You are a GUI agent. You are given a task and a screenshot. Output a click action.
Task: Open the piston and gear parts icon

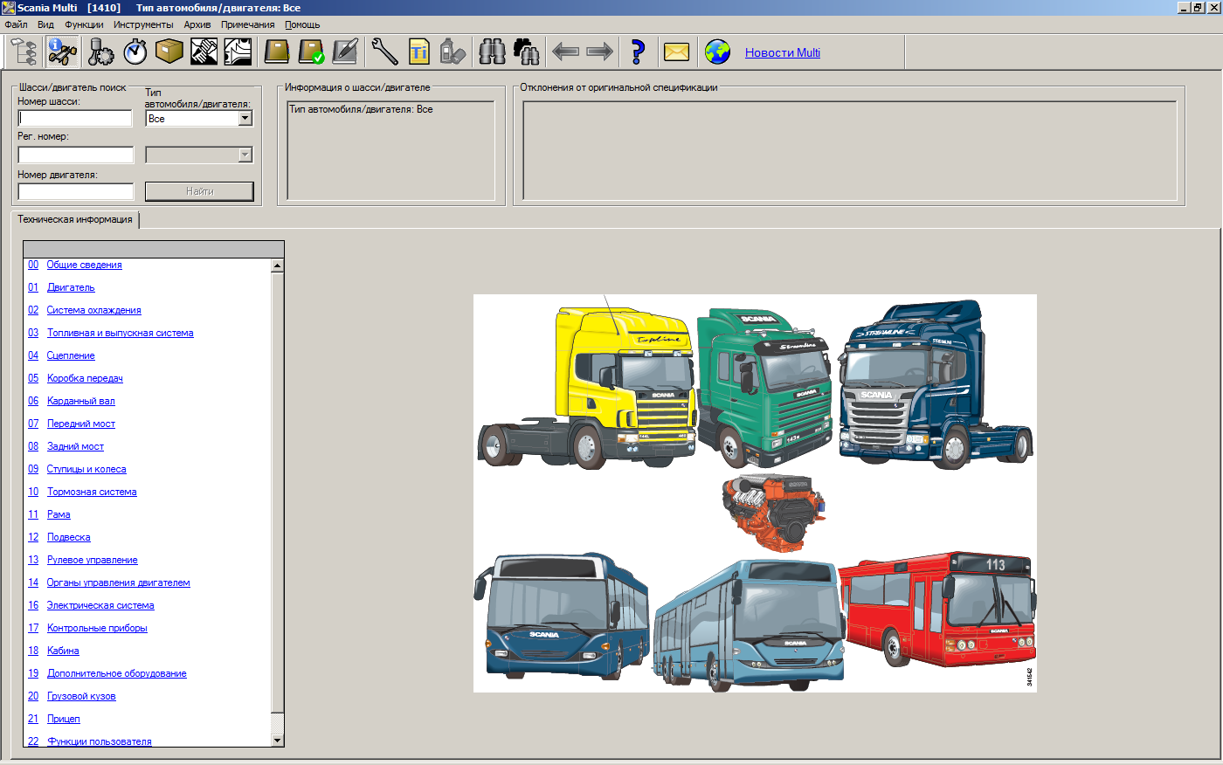tap(100, 52)
